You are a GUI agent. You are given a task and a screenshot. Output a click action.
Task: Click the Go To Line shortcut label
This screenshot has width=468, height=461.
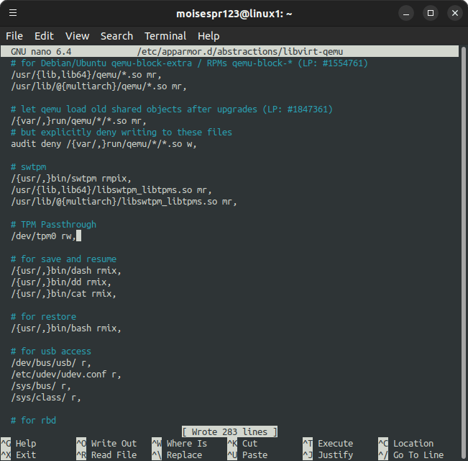coord(418,455)
